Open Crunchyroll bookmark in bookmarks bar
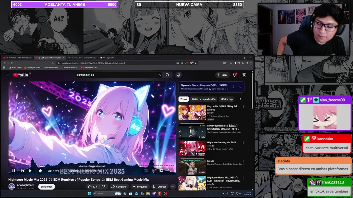This screenshot has height=198, width=353. (33, 68)
